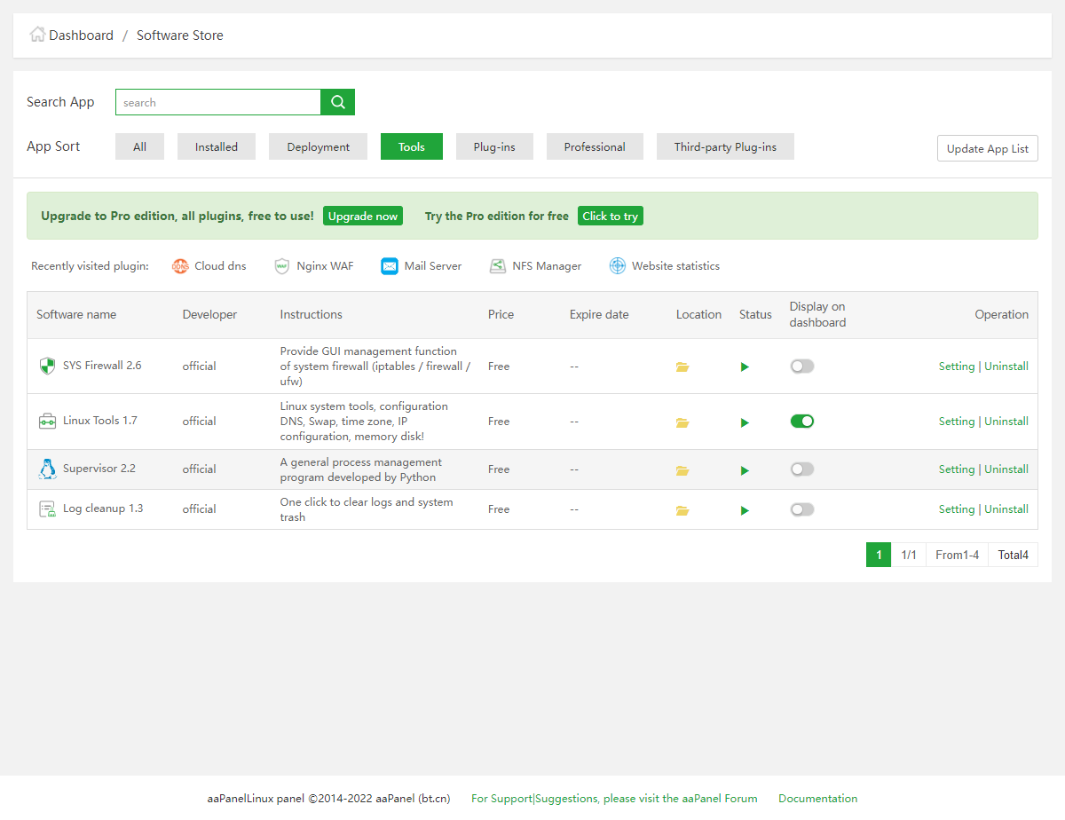Click Supervisor status play icon
This screenshot has width=1065, height=820.
[745, 470]
